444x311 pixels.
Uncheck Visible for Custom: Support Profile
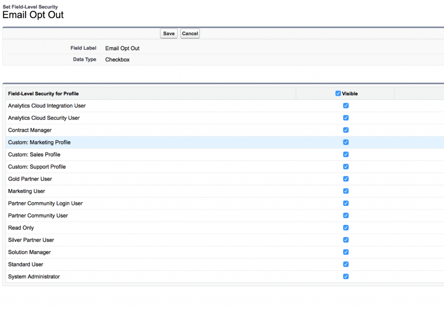click(346, 167)
